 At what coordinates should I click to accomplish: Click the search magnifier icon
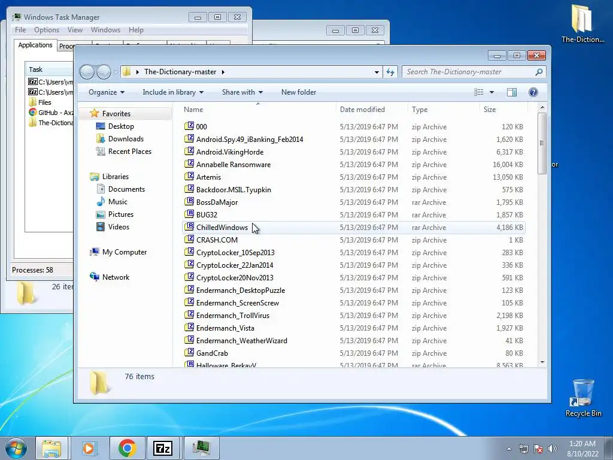[539, 72]
